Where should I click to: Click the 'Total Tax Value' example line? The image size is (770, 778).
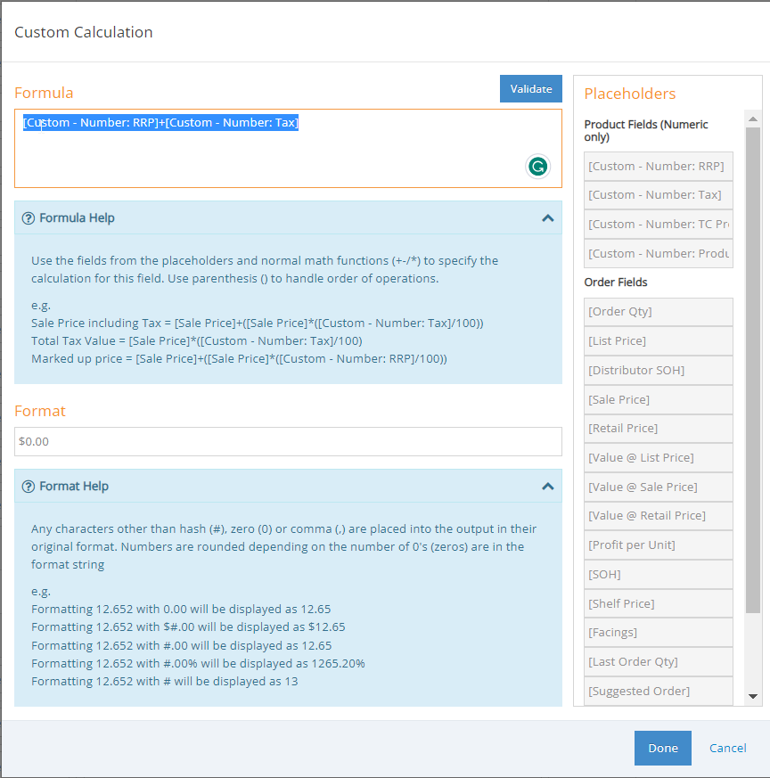click(196, 340)
